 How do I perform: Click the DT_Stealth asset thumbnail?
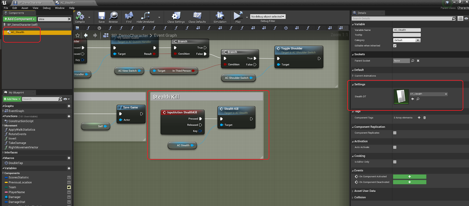pos(401,97)
